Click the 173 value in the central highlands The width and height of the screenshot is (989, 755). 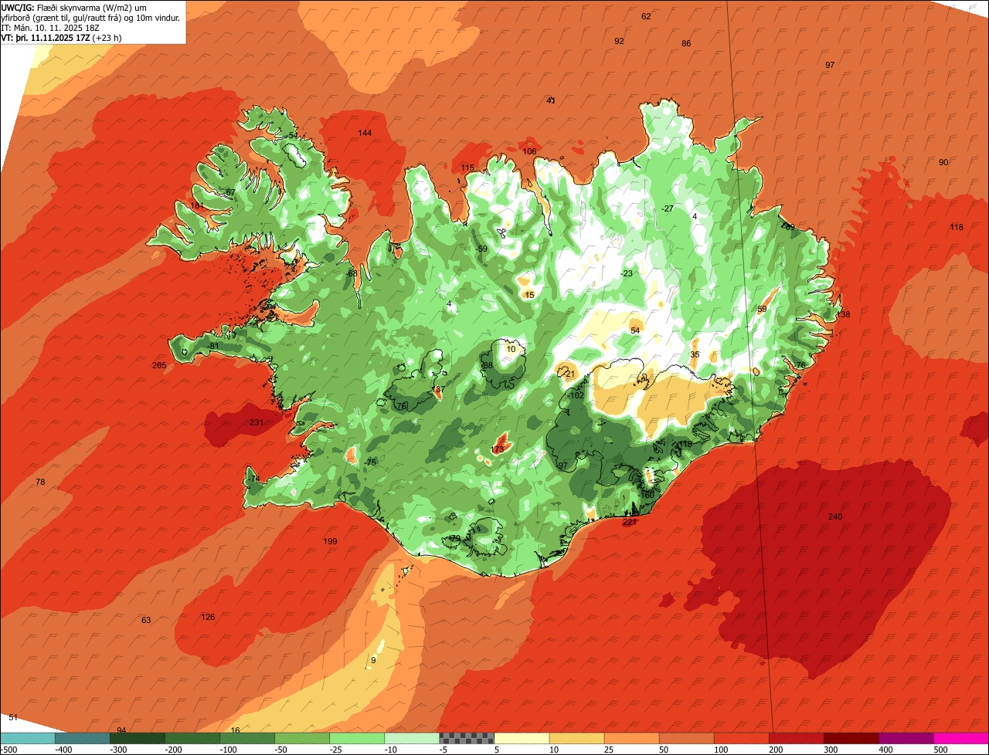pos(498,449)
